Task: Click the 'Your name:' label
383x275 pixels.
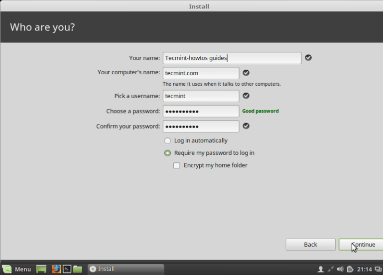Action: [x=144, y=58]
